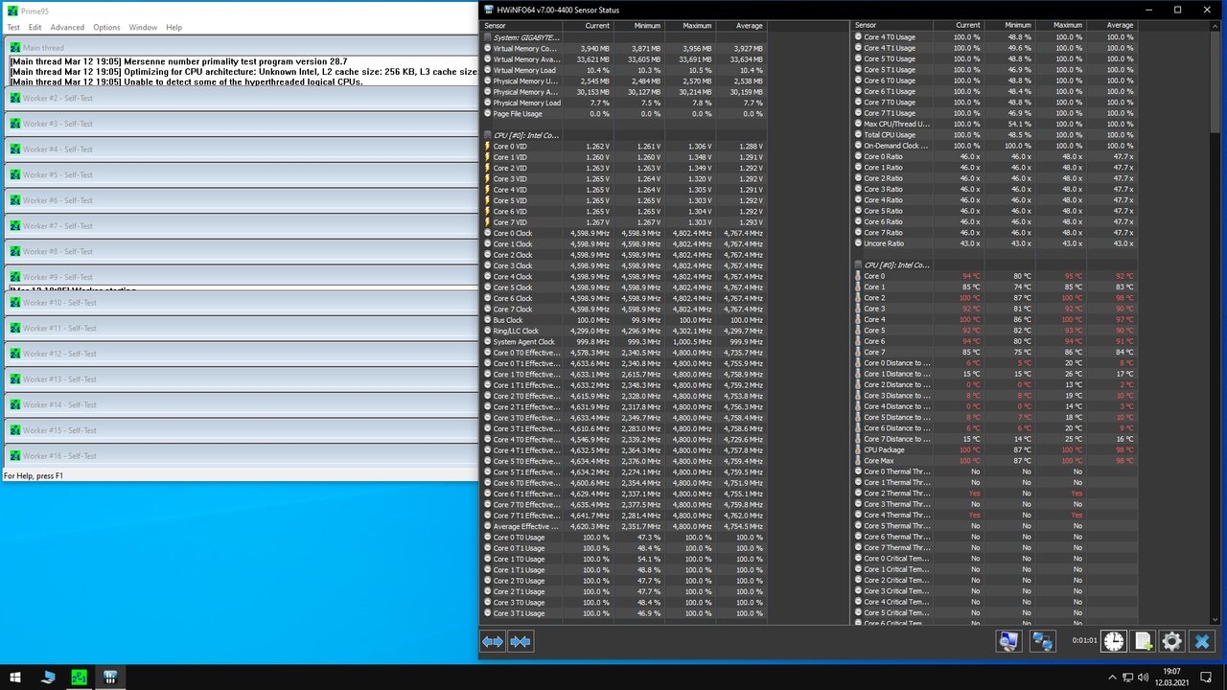The width and height of the screenshot is (1227, 690).
Task: Select the Uncore Ratio row
Action: point(994,243)
